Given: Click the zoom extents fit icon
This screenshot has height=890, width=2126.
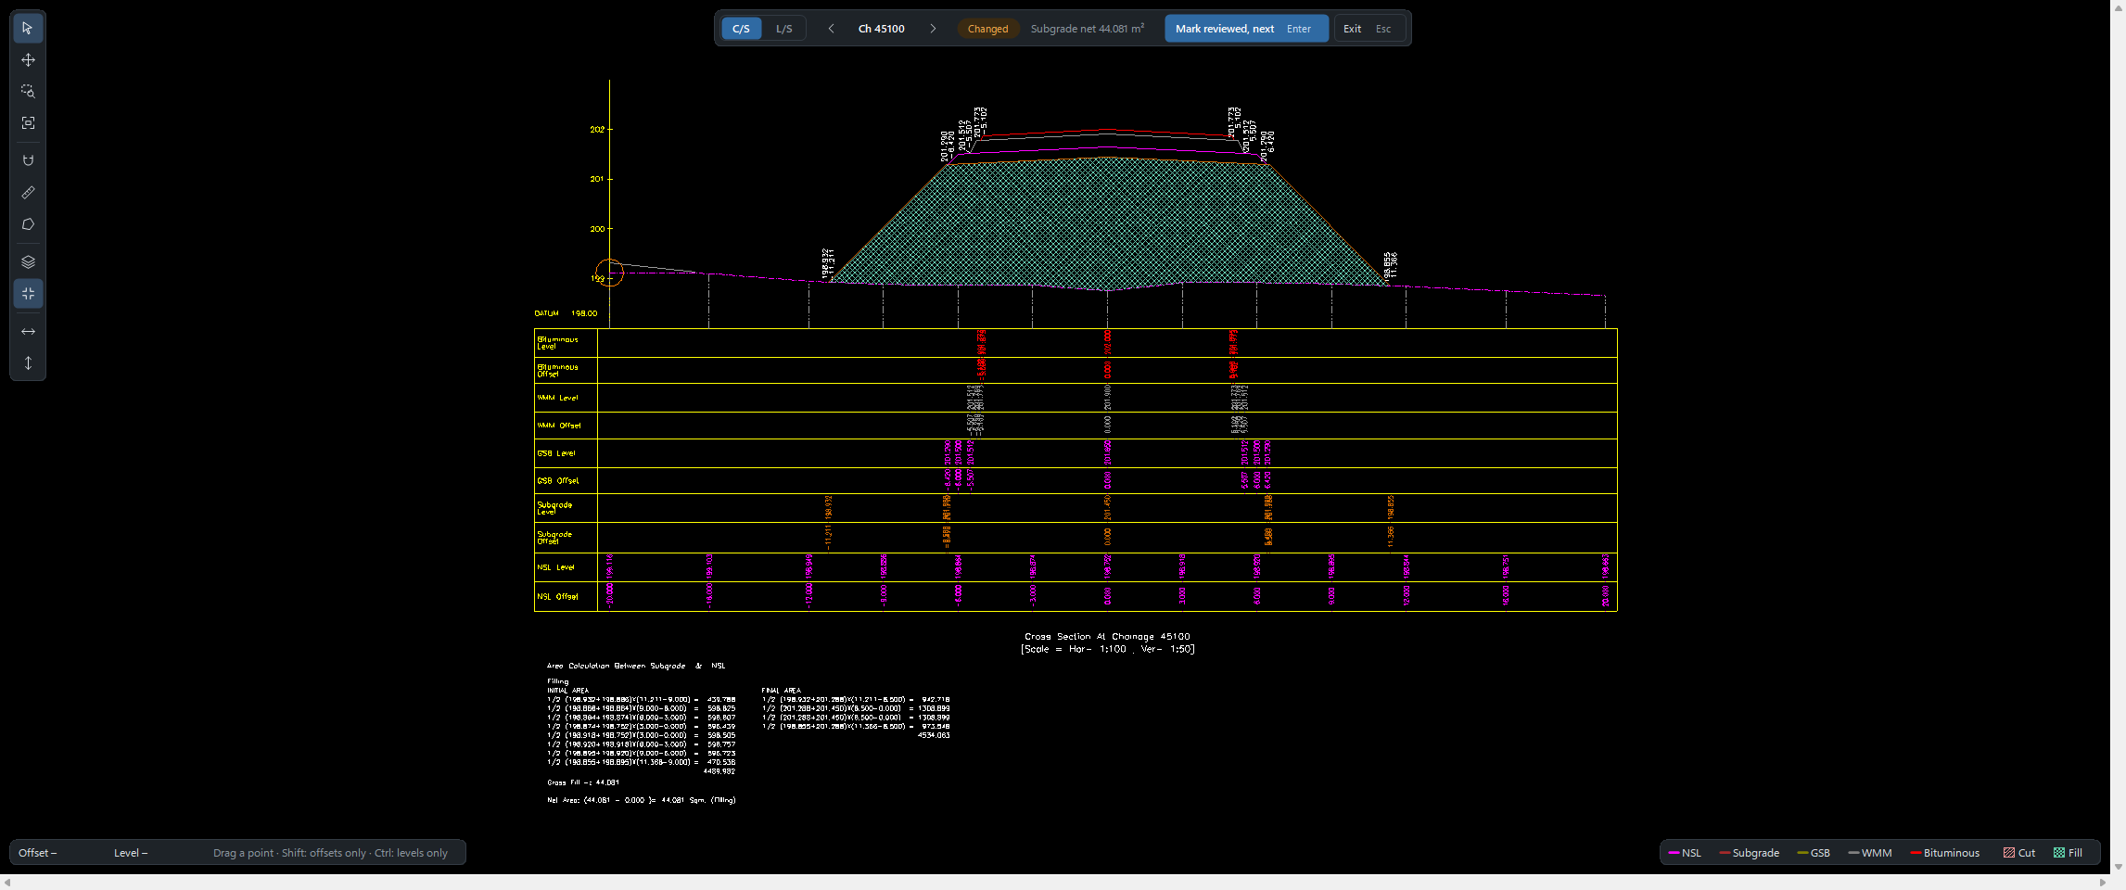Looking at the screenshot, I should click(28, 123).
